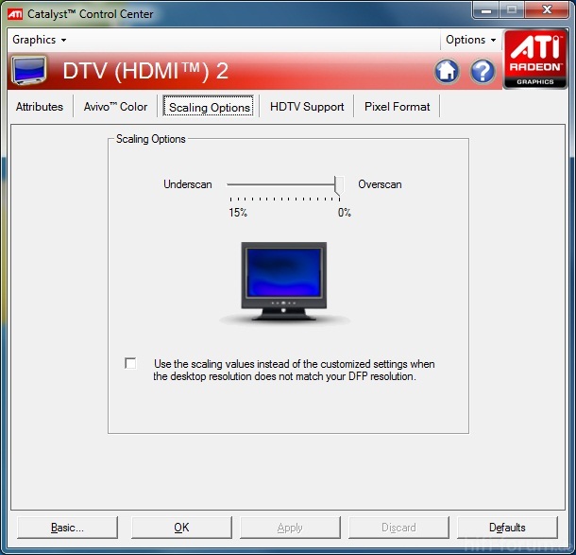Click the DTV (HDMI) 2 heading

[145, 71]
